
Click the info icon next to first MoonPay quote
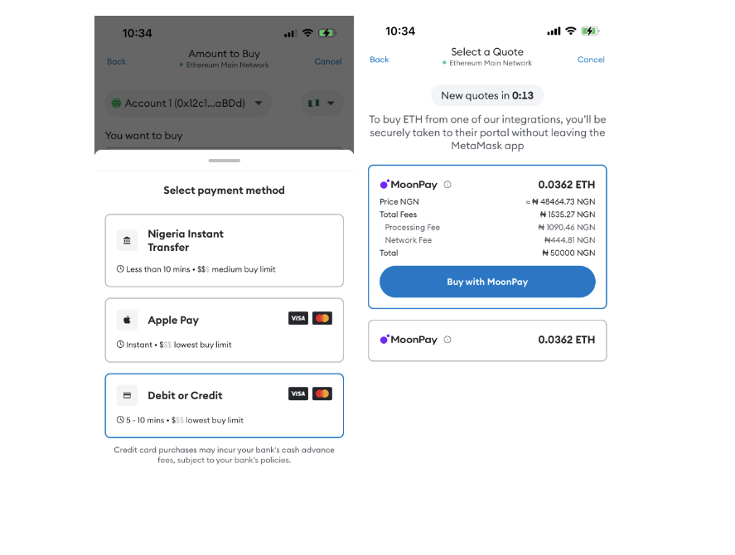coord(447,185)
